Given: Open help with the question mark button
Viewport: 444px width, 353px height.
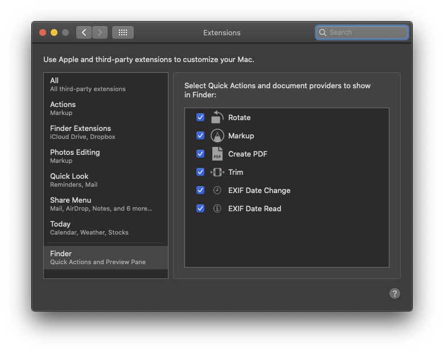Looking at the screenshot, I should 394,294.
